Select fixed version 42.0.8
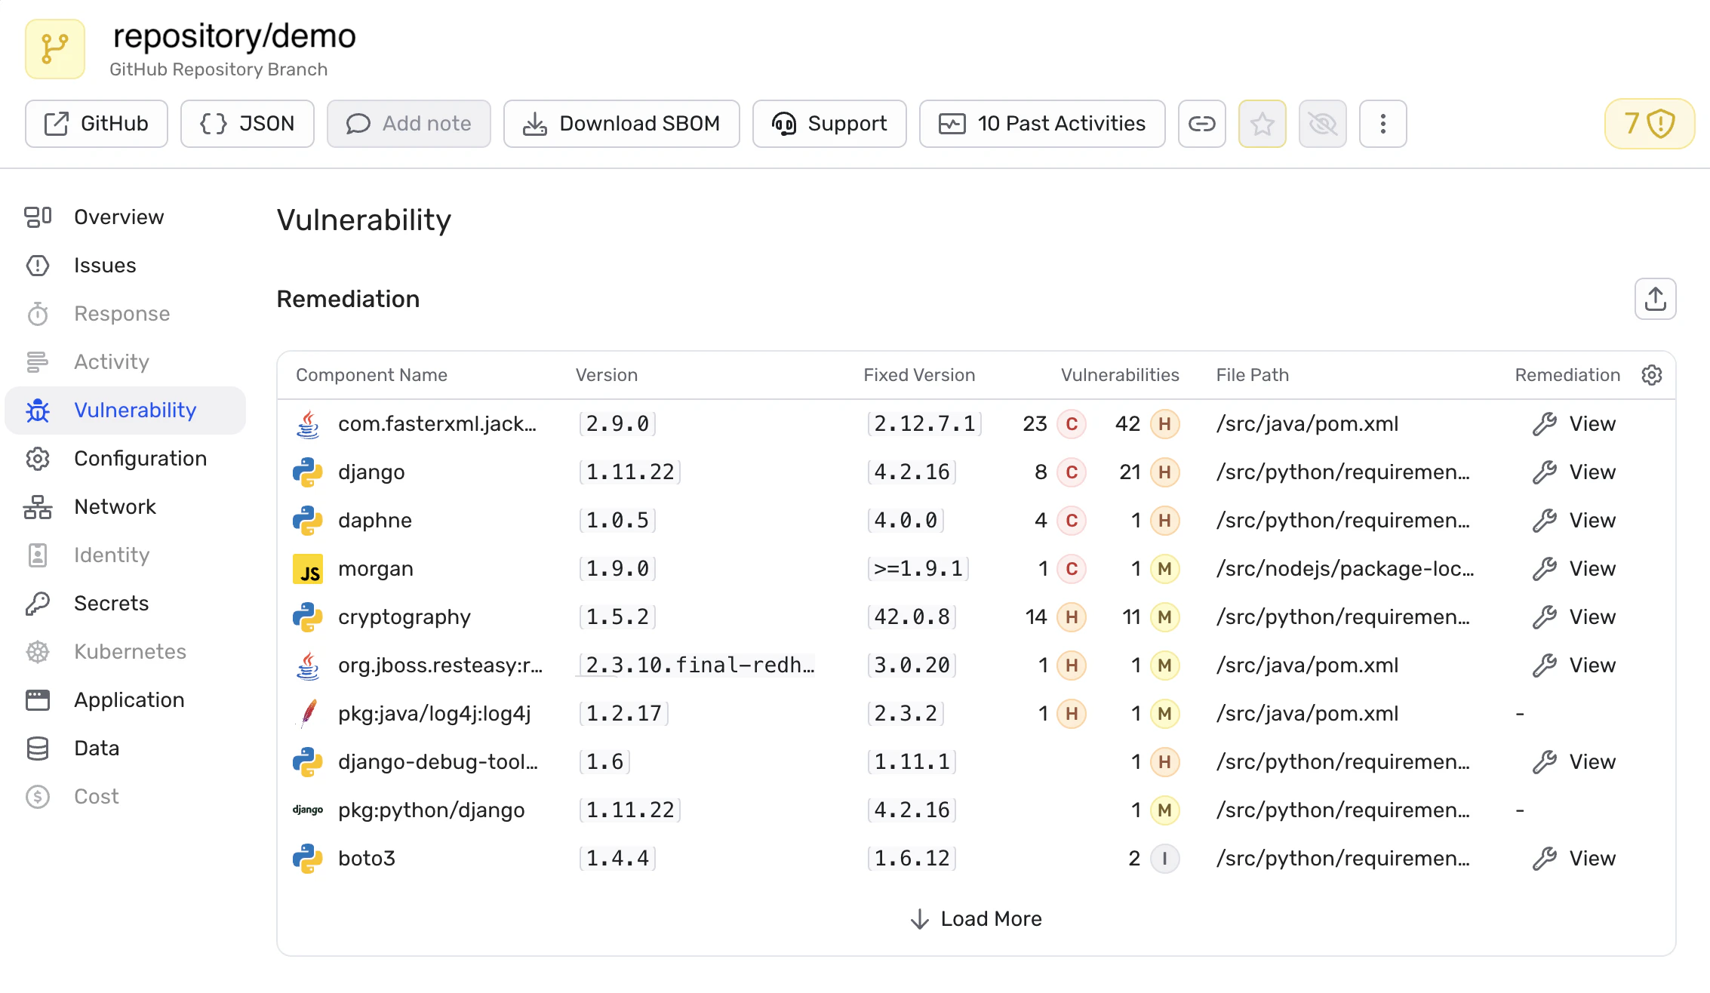 click(912, 617)
